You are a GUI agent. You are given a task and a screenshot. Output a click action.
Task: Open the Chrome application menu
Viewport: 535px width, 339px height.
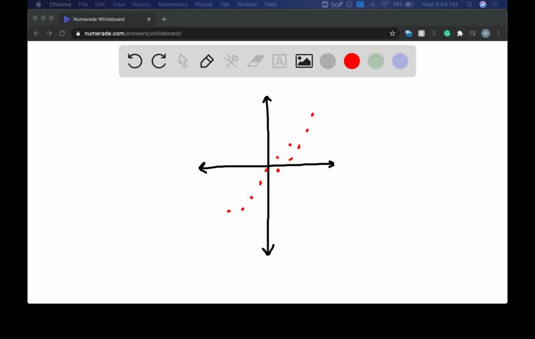[x=60, y=4]
